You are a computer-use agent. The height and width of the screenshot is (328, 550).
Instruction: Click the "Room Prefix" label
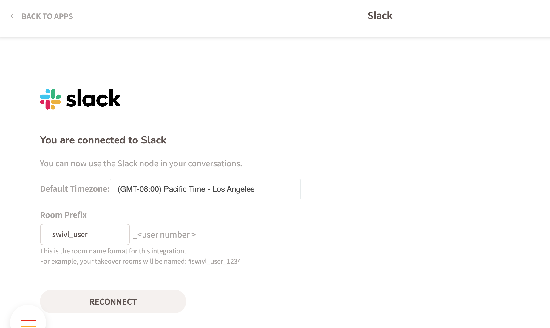pos(63,215)
